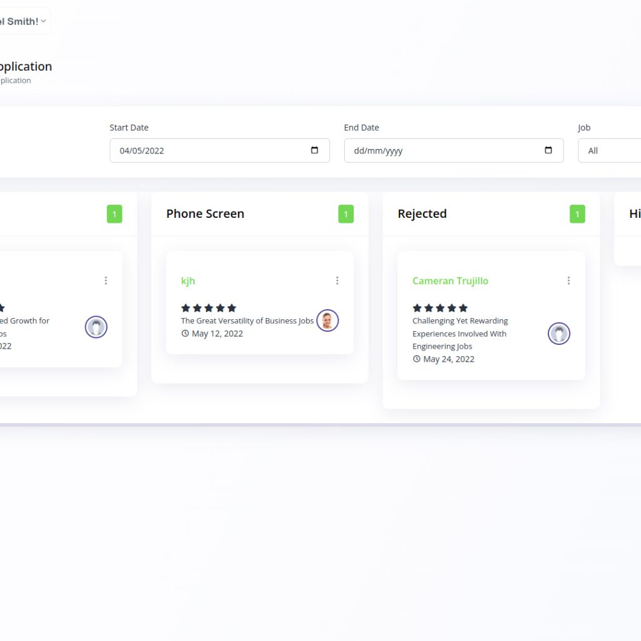Click the three-dot menu on leftmost card

[x=105, y=280]
